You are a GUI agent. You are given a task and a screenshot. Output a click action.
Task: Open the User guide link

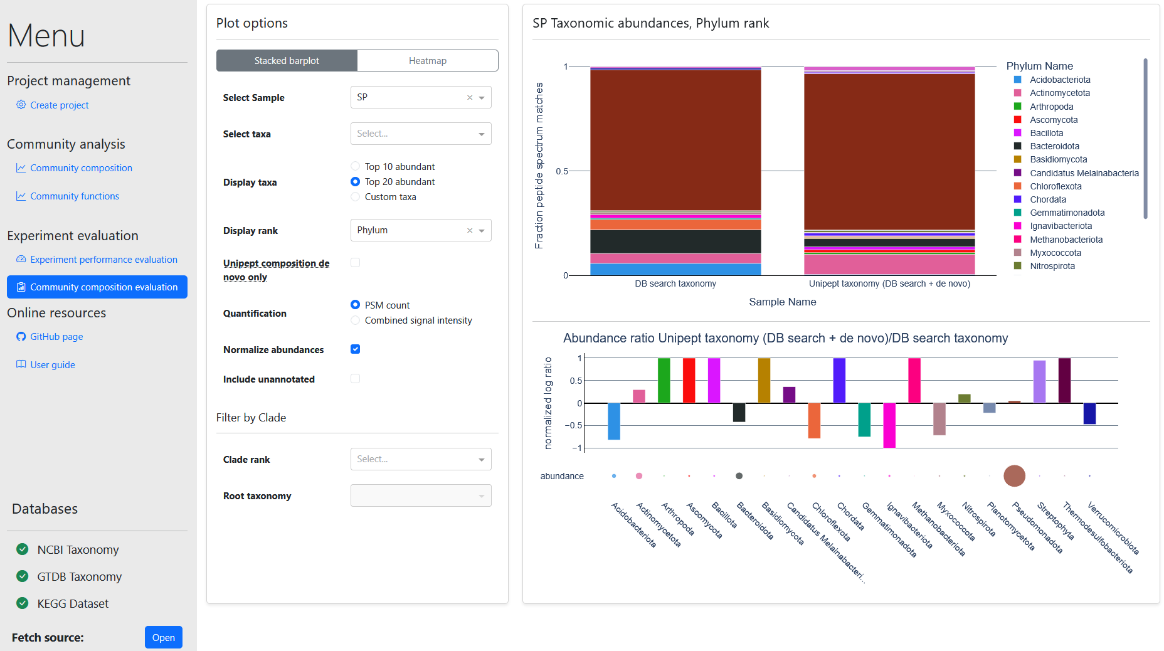click(x=53, y=365)
